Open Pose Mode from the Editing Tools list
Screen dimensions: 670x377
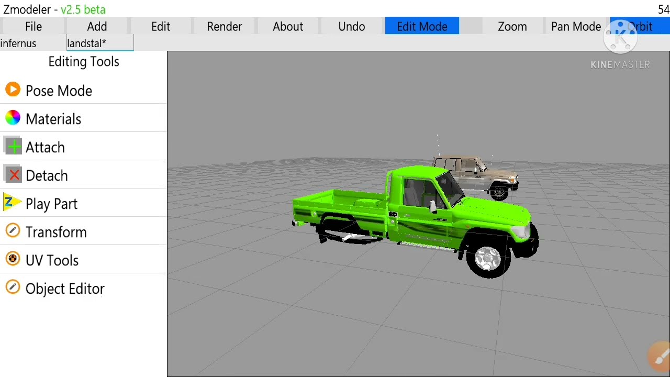[59, 91]
